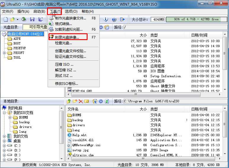Open the 操作(A) menu
This screenshot has width=229, height=168.
click(23, 11)
